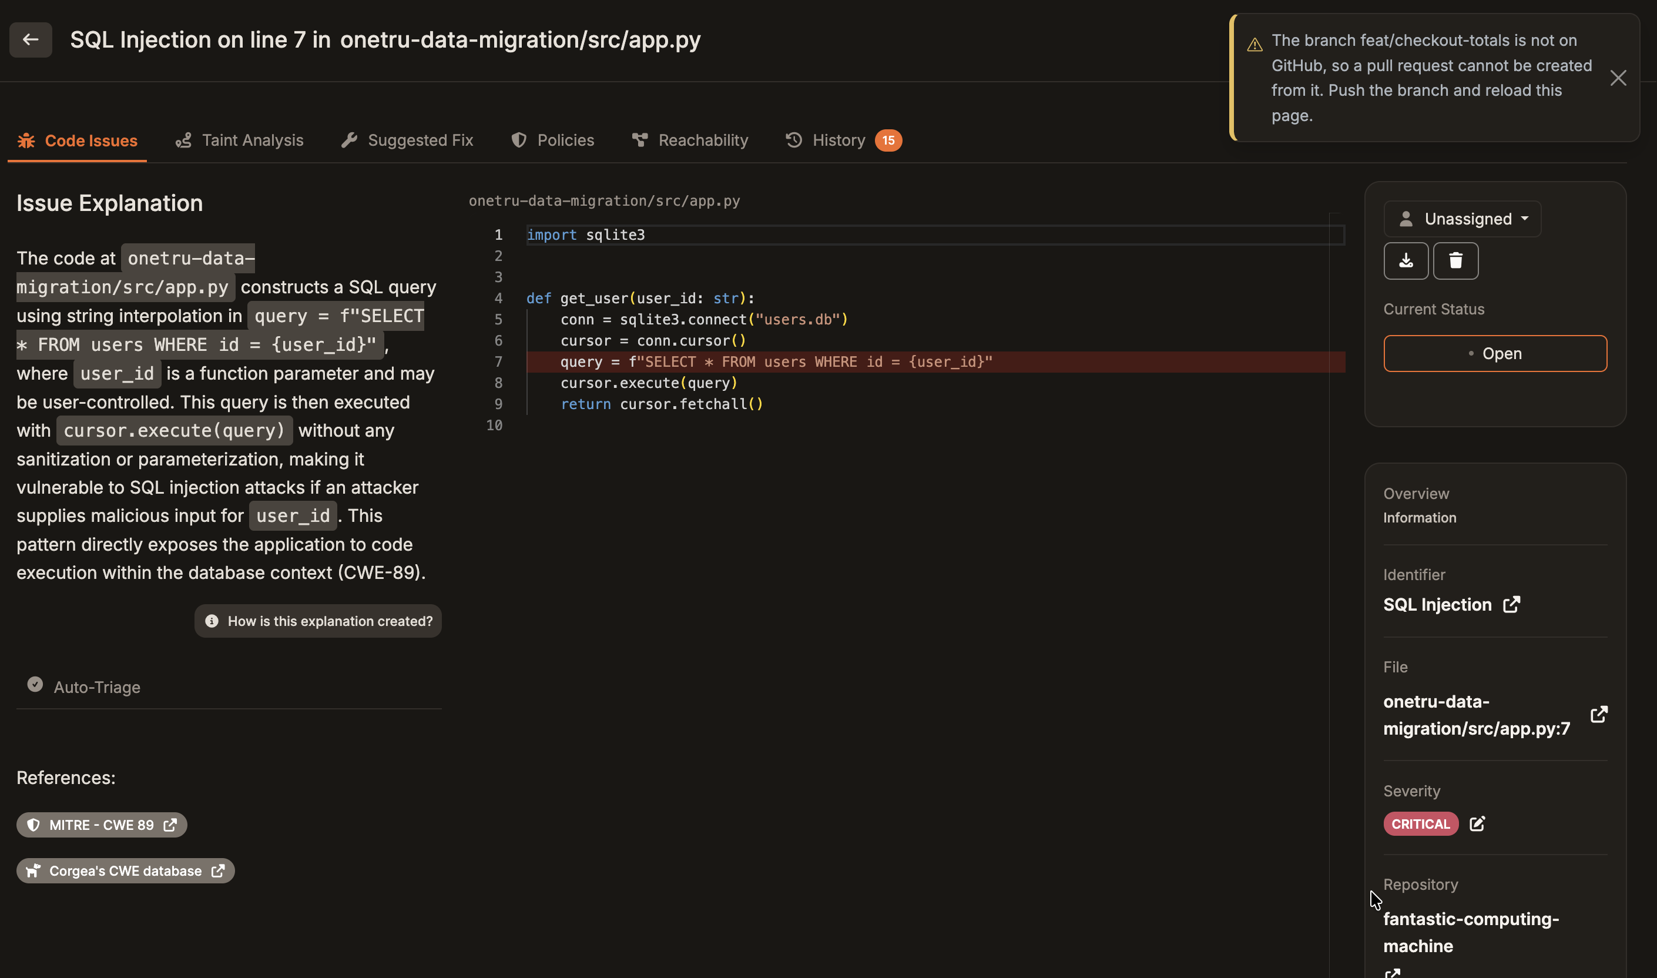This screenshot has height=978, width=1657.
Task: Open the Reachability tab
Action: 690,140
